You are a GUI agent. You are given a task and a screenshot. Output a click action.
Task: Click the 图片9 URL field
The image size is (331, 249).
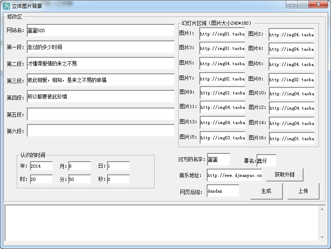223,93
